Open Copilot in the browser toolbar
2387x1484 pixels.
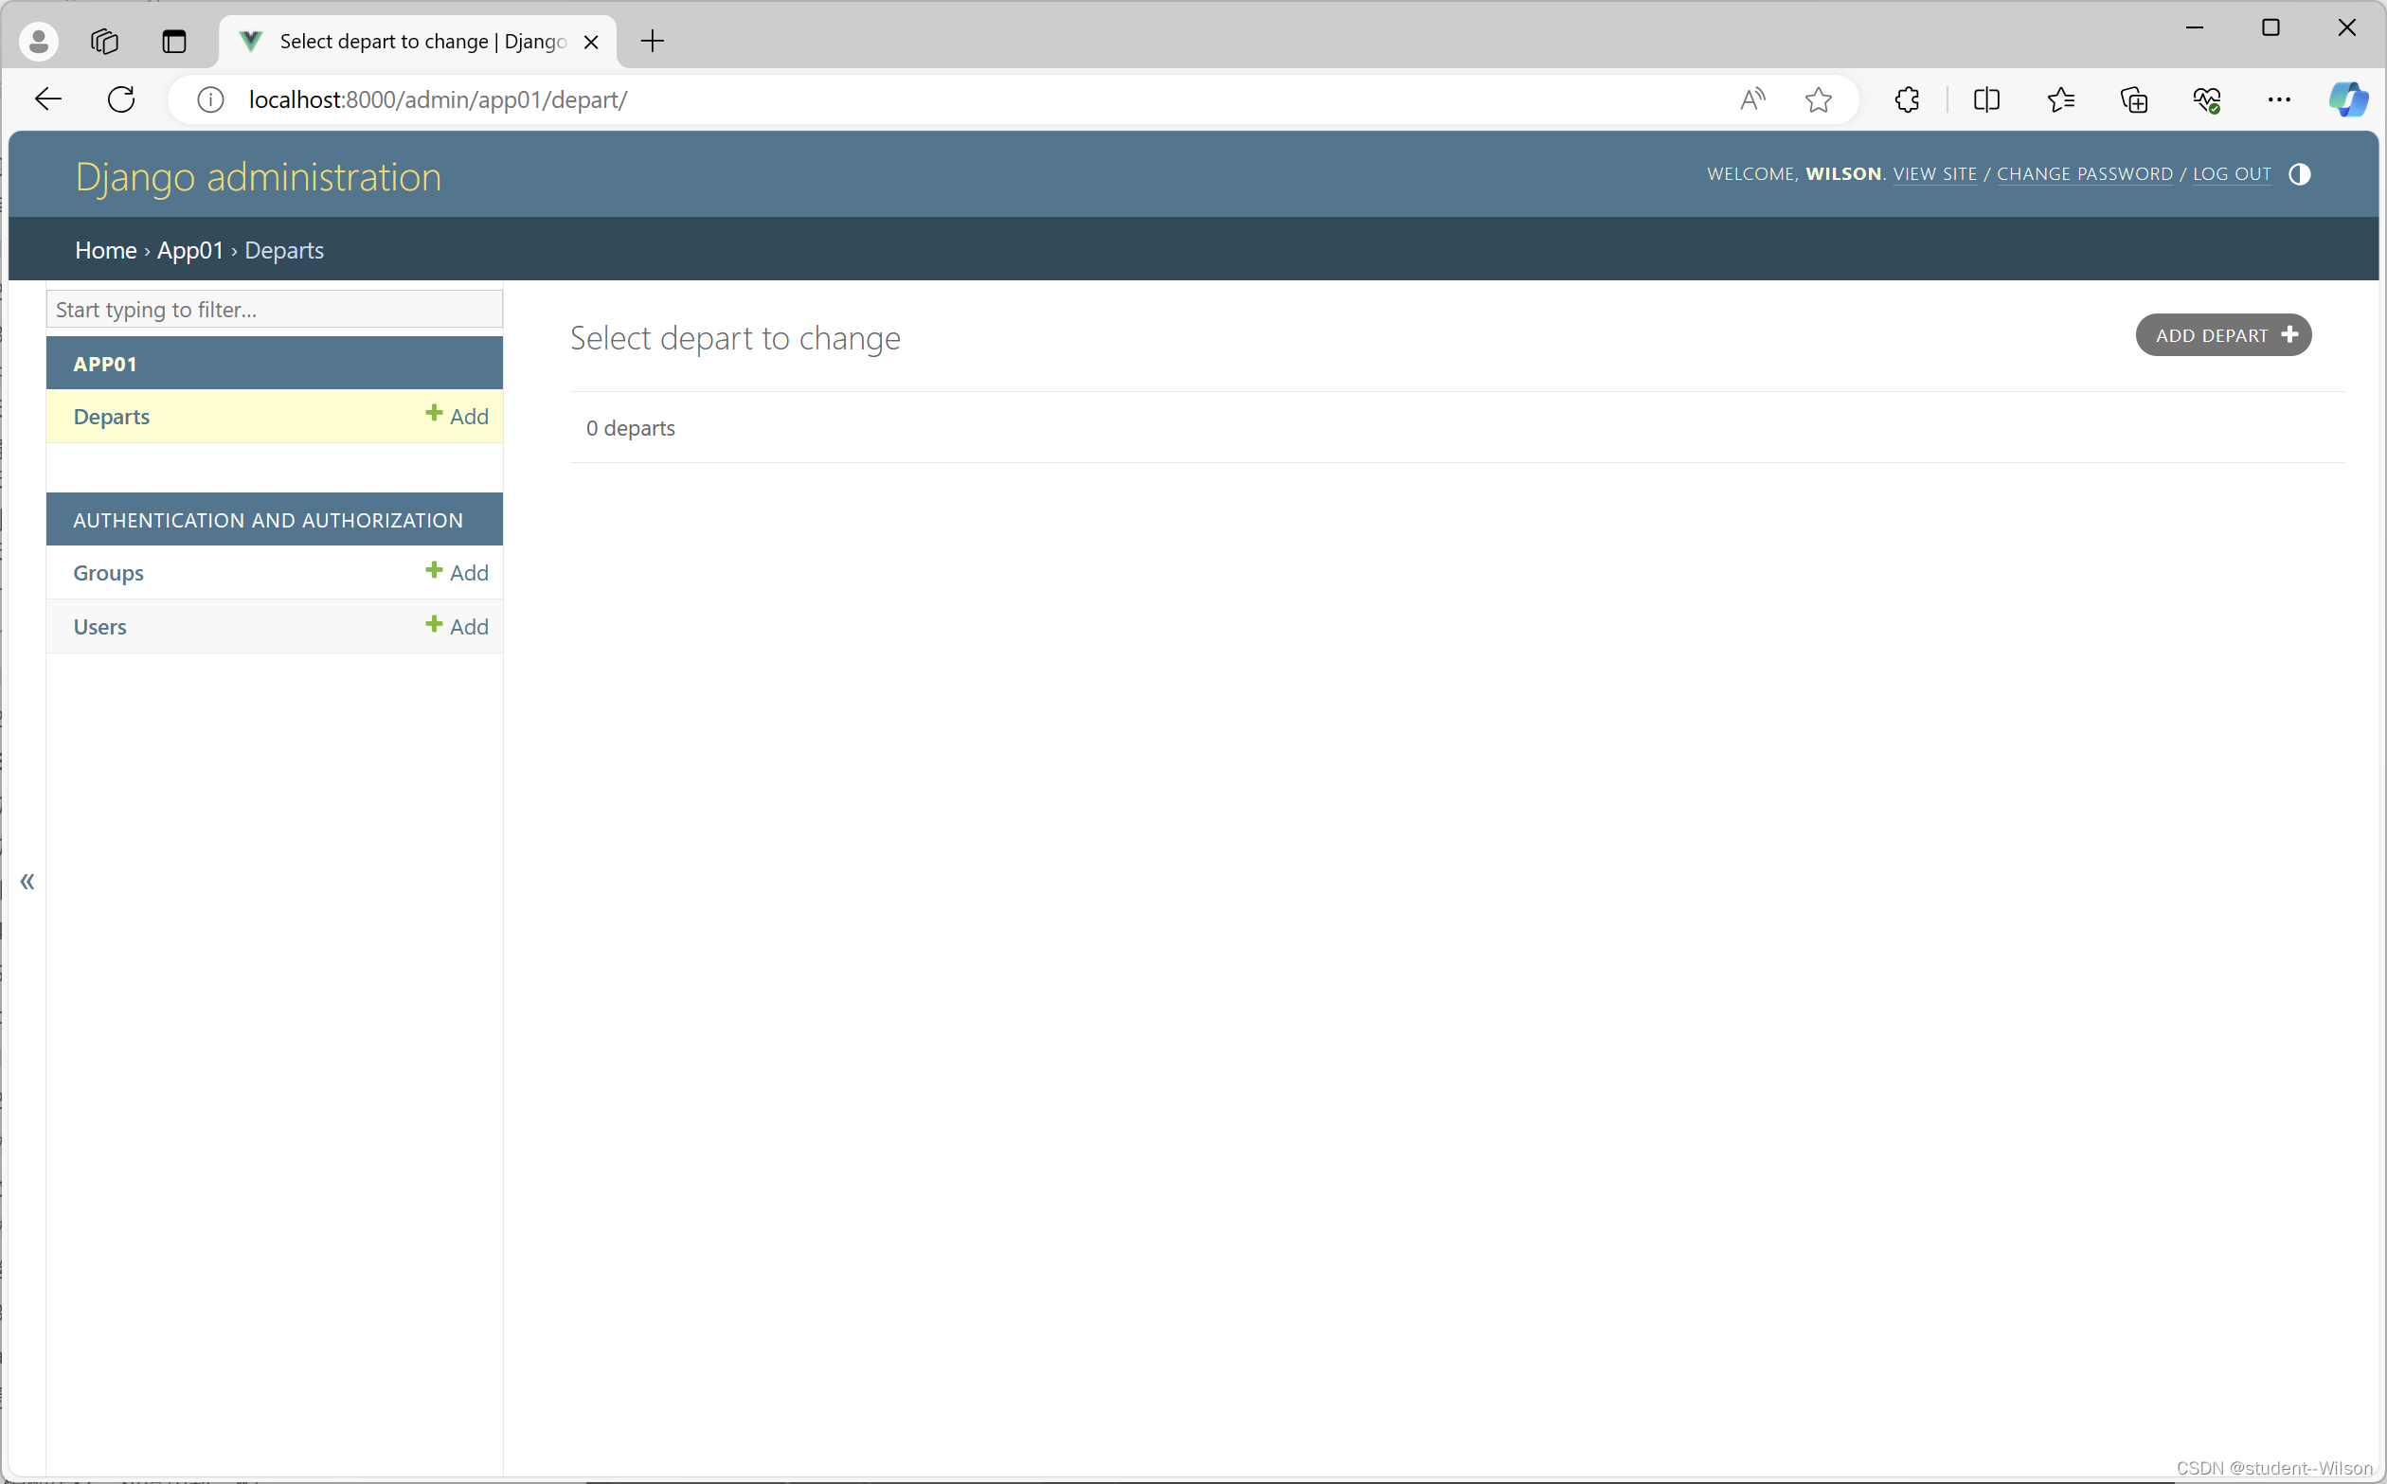pos(2348,99)
